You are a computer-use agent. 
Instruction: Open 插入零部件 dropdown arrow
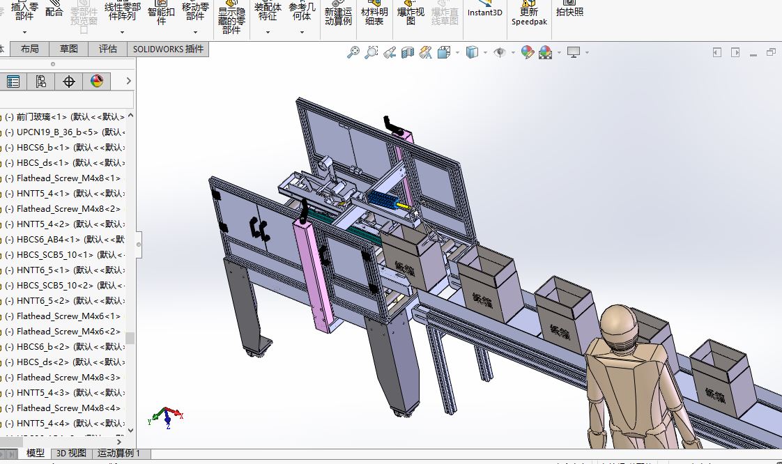(x=24, y=32)
